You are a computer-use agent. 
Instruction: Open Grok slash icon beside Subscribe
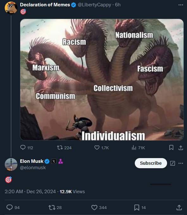[172, 163]
